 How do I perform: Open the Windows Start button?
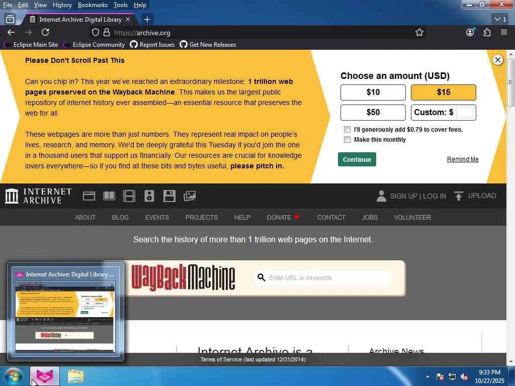click(x=14, y=376)
